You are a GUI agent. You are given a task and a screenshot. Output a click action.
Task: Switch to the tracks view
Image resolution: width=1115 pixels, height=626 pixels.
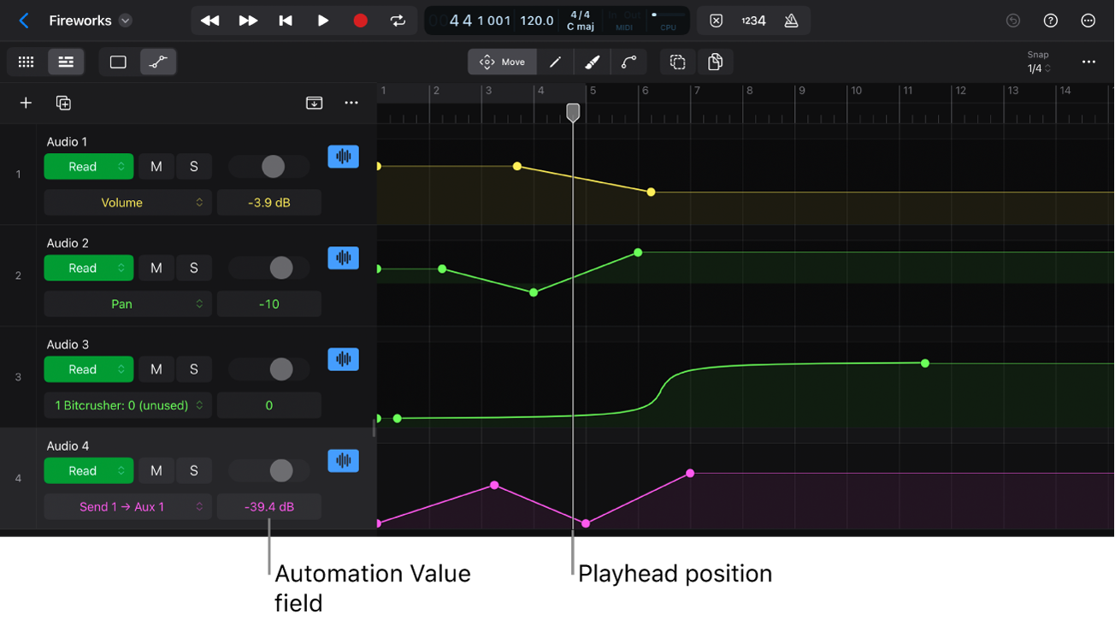66,62
